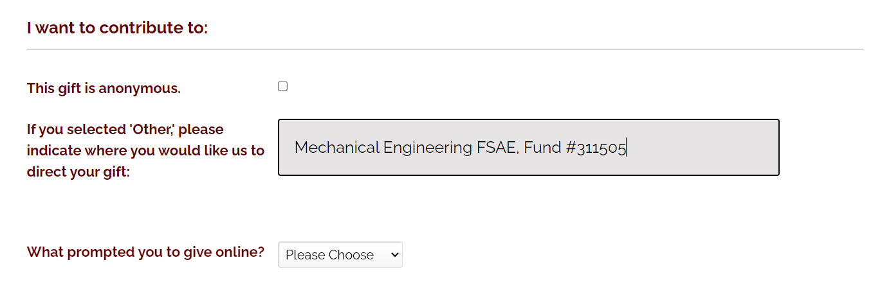Viewport: 891px width, 287px height.
Task: Click the 'Please Choose' text inside the select box
Action: point(329,255)
